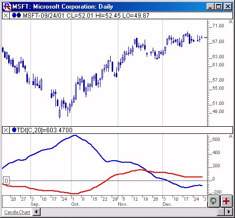The width and height of the screenshot is (235, 218).
Task: Click the 67.00 price scale label
Action: (x=218, y=42)
